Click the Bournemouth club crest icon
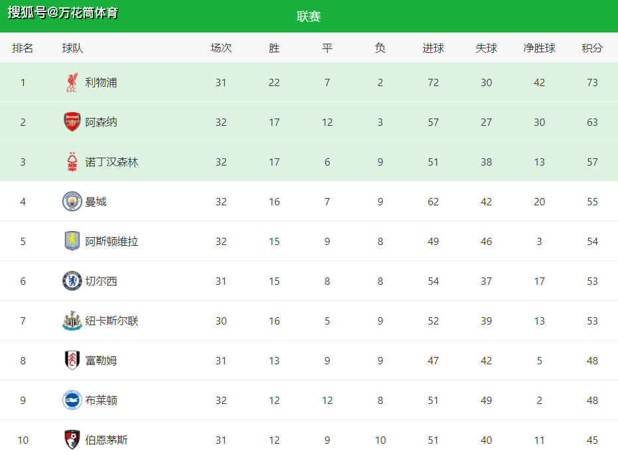The height and width of the screenshot is (455, 618). (72, 440)
